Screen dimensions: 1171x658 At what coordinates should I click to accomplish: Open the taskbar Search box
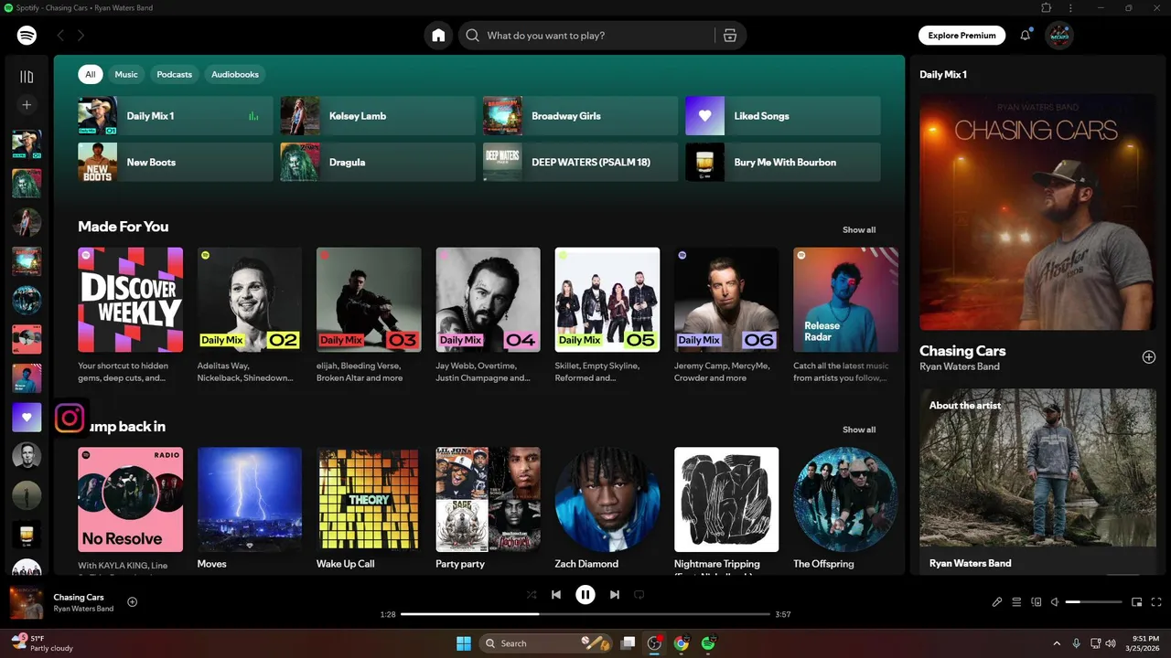click(x=547, y=643)
